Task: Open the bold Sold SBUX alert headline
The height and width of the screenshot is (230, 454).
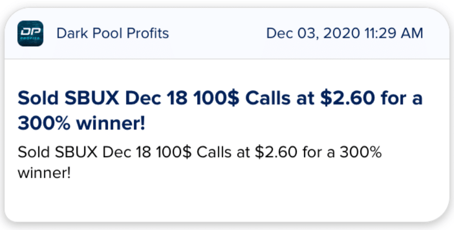Action: [x=220, y=111]
